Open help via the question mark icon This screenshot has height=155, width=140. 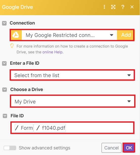[123, 7]
